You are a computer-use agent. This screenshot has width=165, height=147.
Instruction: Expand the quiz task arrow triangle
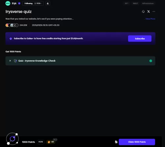(10, 61)
